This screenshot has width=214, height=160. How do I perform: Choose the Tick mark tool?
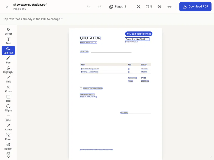[x=8, y=79]
